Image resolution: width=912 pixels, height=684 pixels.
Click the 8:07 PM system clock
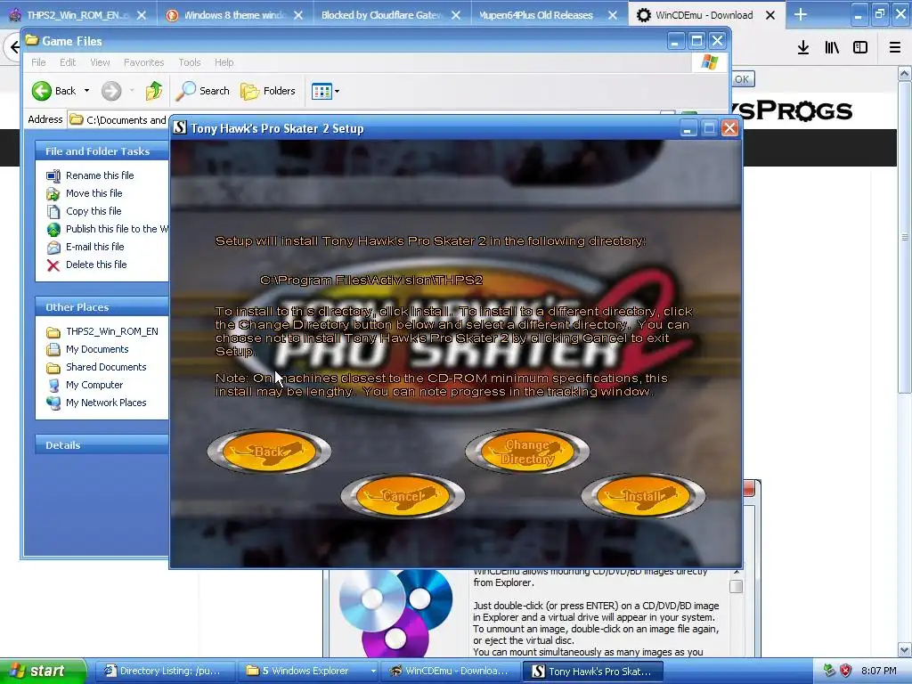point(879,671)
